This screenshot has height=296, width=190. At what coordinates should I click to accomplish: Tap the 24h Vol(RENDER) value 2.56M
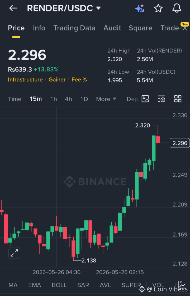pos(145,59)
